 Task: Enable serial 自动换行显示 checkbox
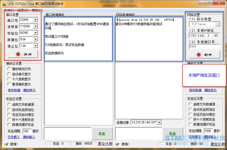[x=9, y=74]
